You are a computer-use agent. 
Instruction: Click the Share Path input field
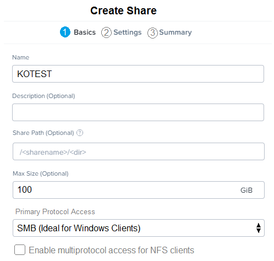click(x=139, y=151)
